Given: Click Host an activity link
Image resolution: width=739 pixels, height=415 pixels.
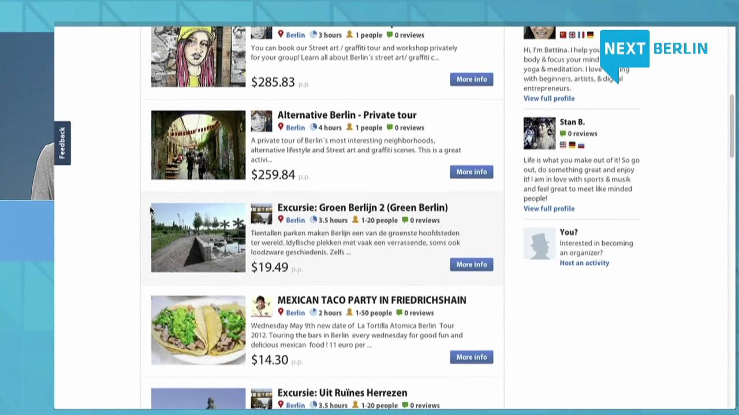Looking at the screenshot, I should 584,263.
